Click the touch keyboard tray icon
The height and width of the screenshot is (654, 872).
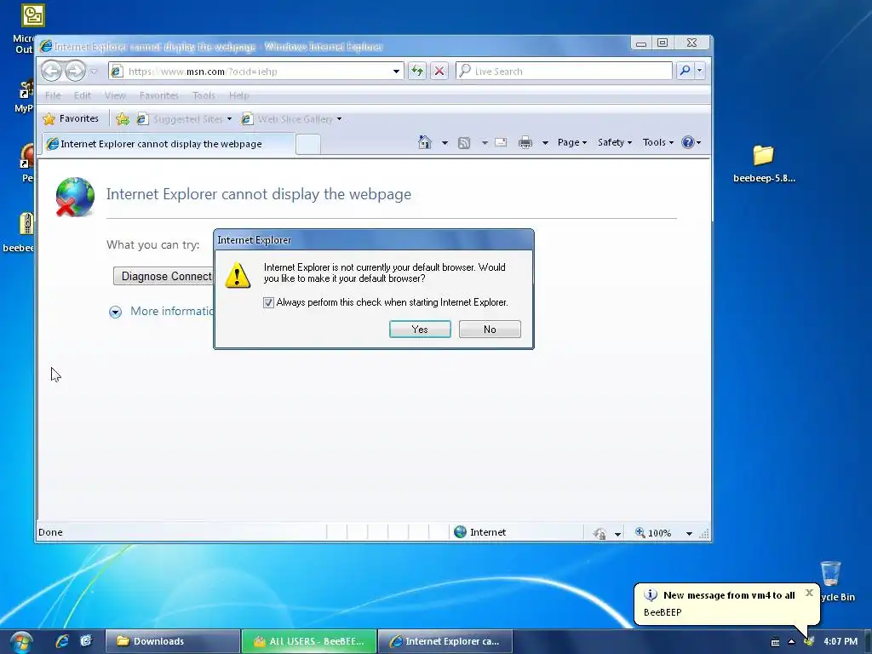pyautogui.click(x=775, y=642)
